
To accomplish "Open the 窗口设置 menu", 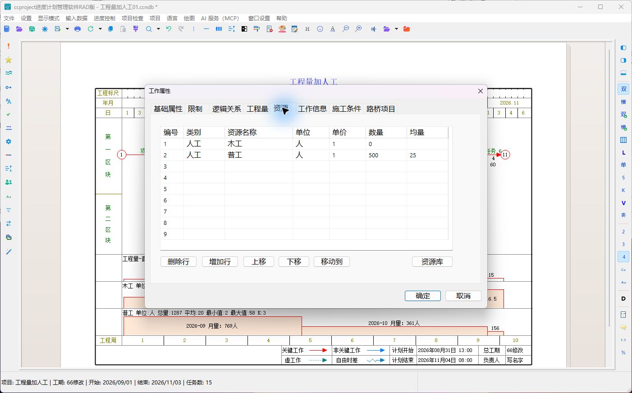I will [259, 18].
